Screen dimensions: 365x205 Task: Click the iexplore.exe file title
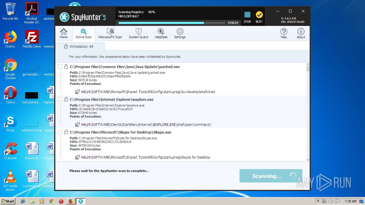[x=111, y=99]
